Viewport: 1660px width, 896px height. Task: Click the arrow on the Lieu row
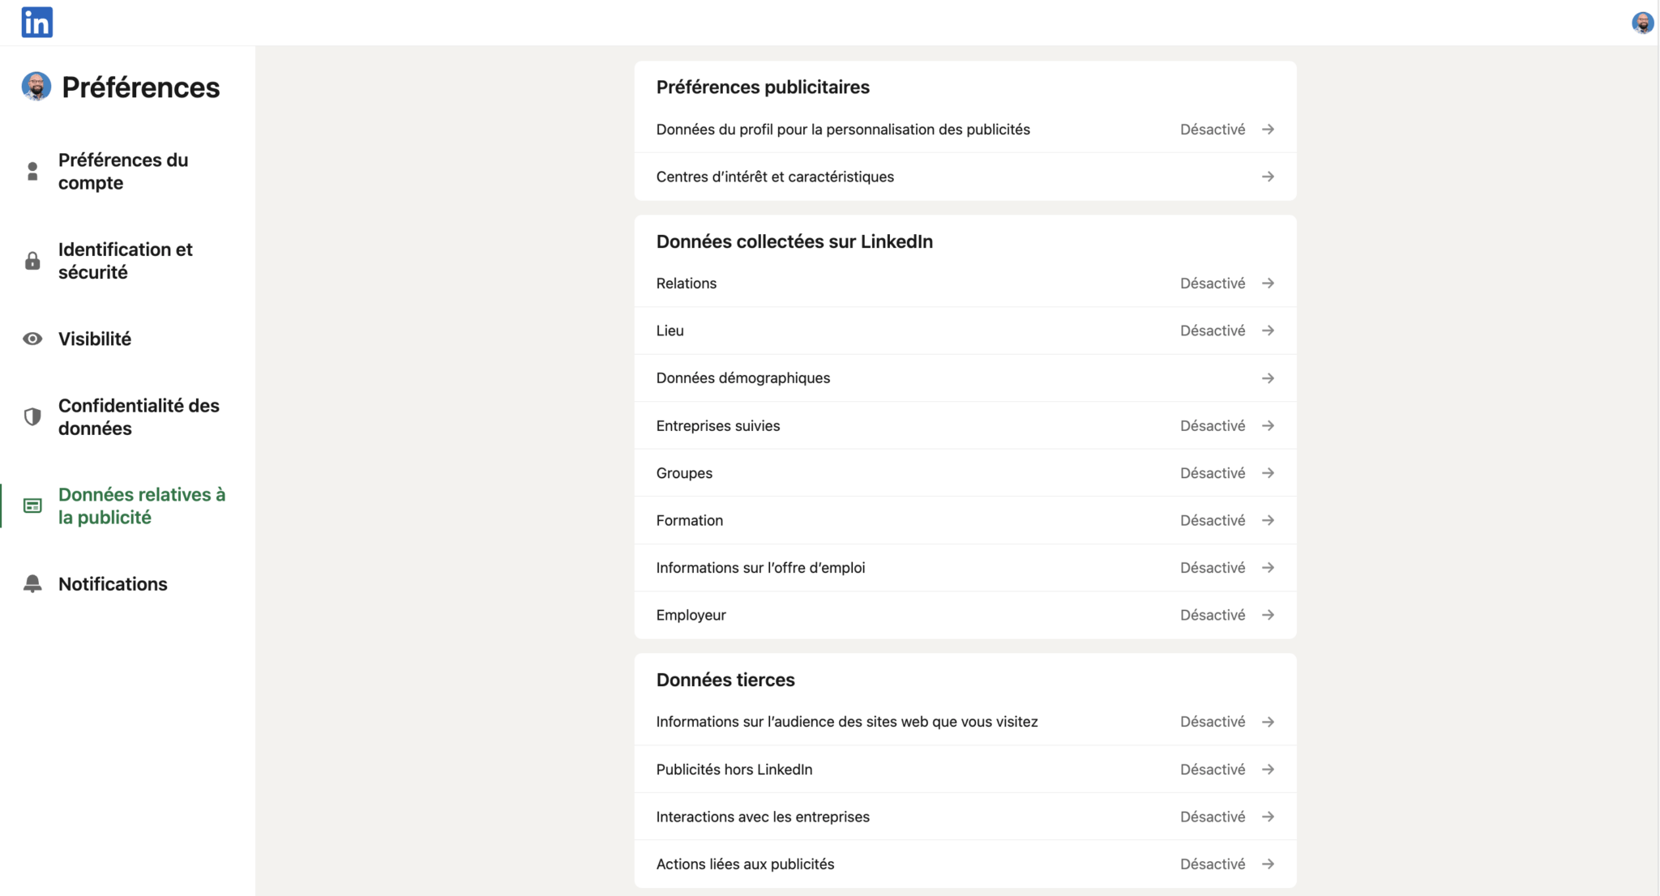(1268, 331)
